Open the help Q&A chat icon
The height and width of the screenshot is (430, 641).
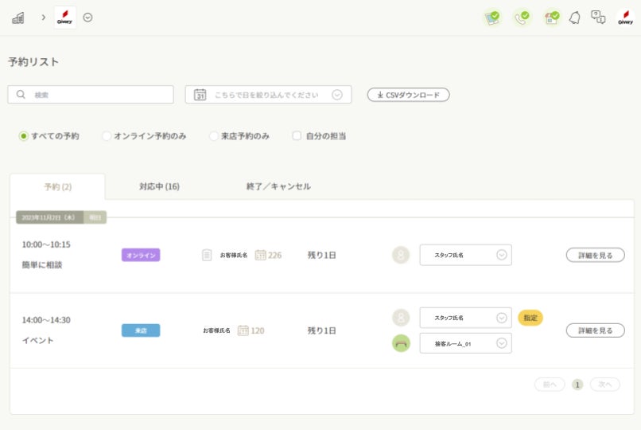598,18
